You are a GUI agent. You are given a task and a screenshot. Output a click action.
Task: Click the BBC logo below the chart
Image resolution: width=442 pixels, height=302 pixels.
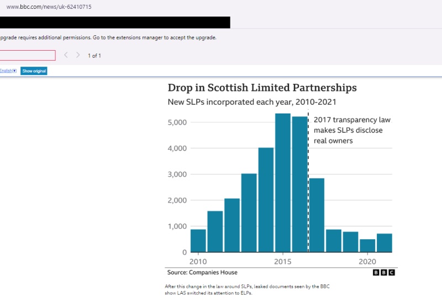tap(383, 272)
